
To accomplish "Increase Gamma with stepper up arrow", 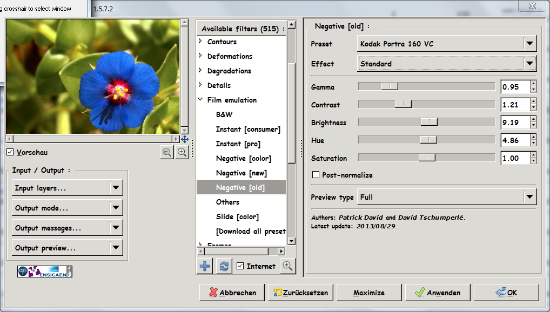I will click(533, 84).
